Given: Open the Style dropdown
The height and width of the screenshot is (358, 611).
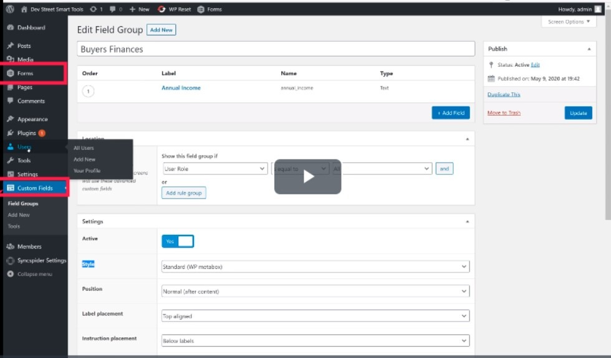Looking at the screenshot, I should point(315,267).
